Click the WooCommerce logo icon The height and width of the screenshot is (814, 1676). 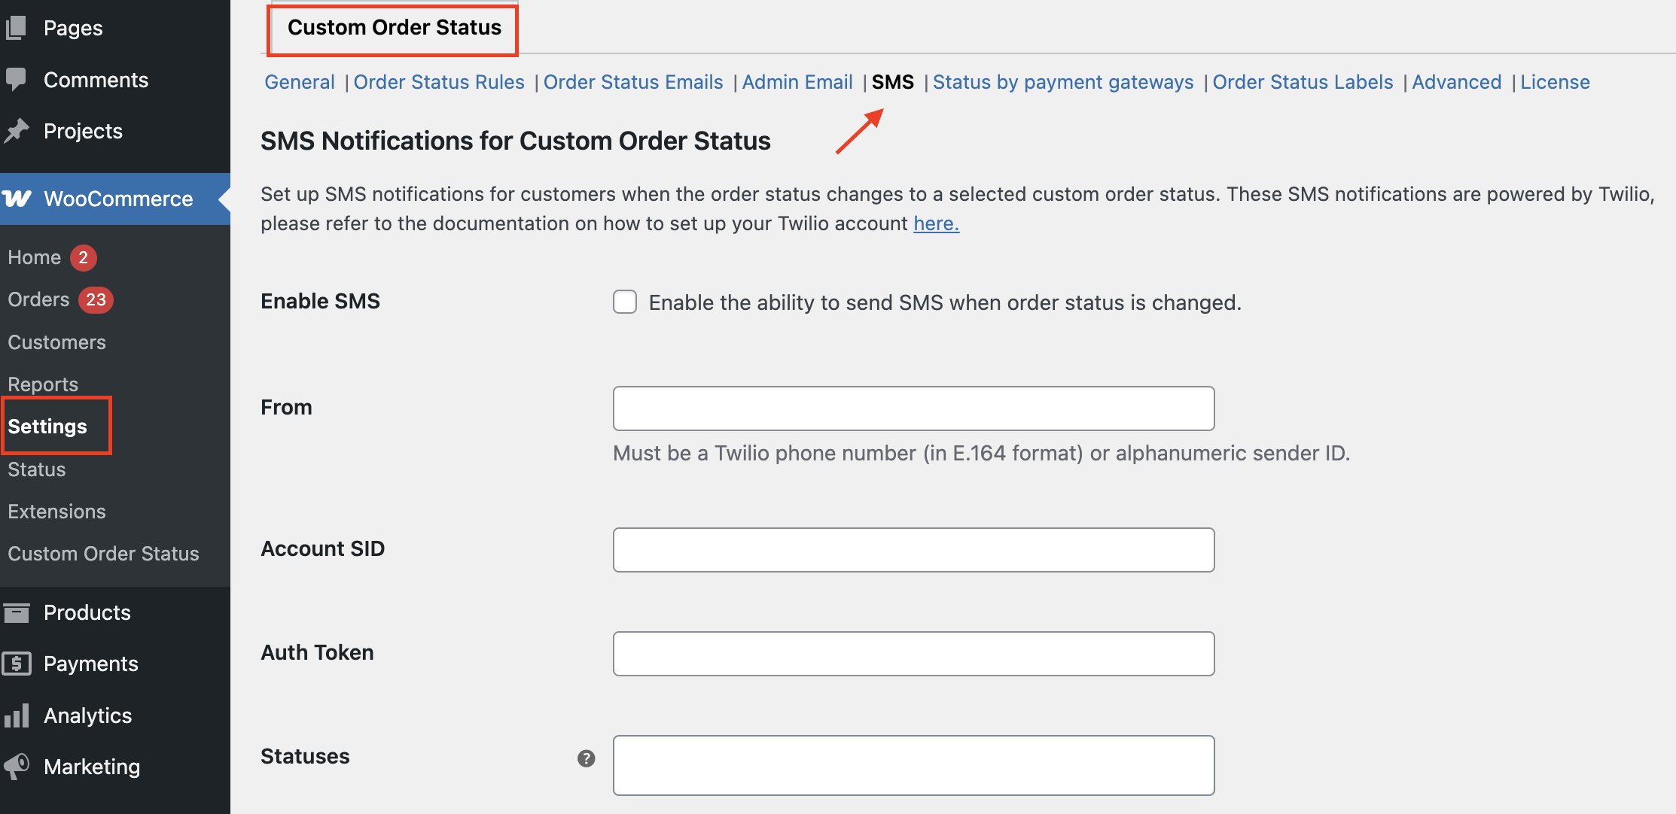pyautogui.click(x=17, y=199)
